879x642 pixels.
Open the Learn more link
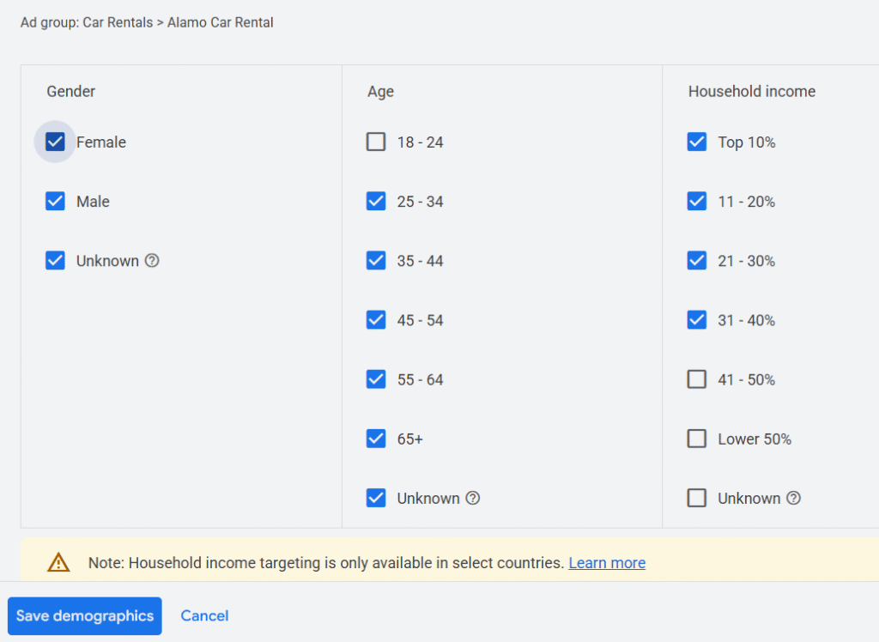pos(607,563)
